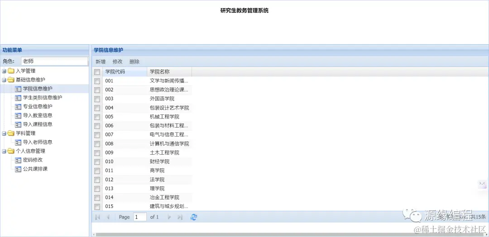Collapse the 学科管理 tree node

point(4,133)
